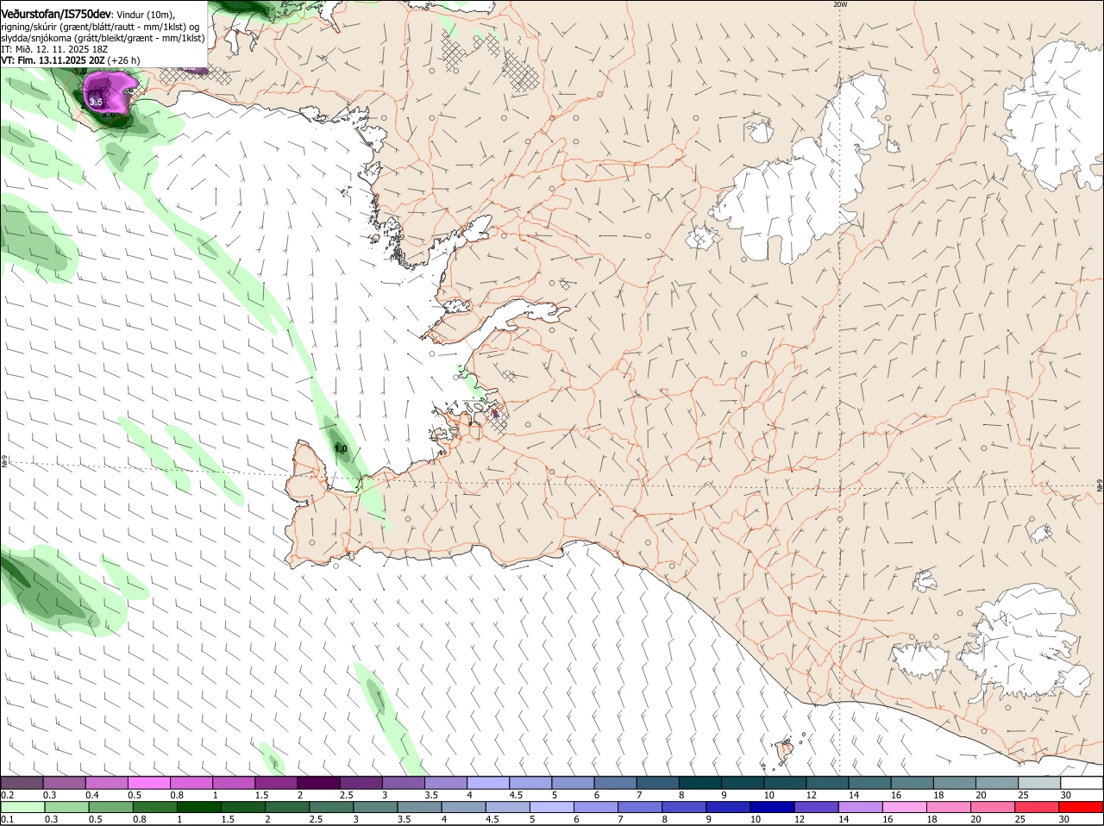The image size is (1104, 826).
Task: Pick lower-row swatch between 3 and 3.5
Action: coord(375,807)
